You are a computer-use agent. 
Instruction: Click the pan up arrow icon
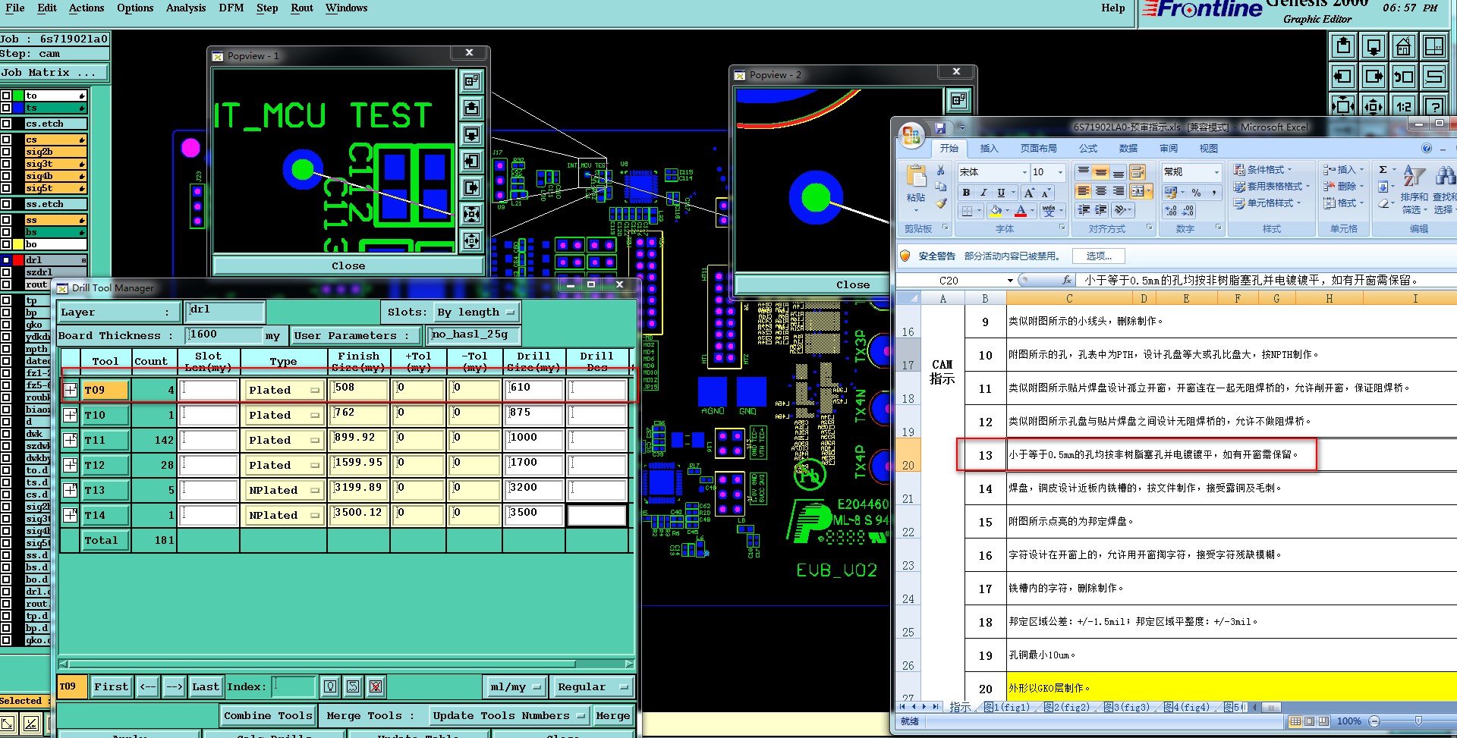(x=1343, y=47)
